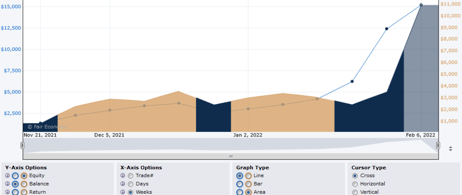Set the X-axis to Days
This screenshot has width=462, height=195.
[131, 184]
